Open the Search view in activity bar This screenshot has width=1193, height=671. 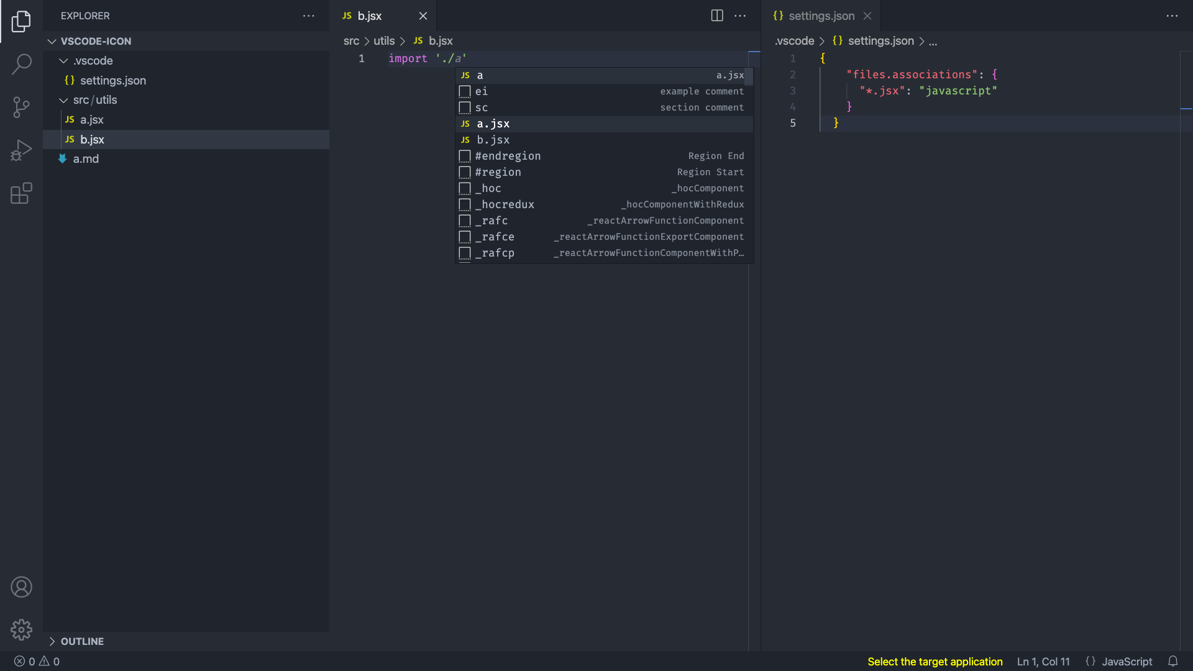coord(21,64)
